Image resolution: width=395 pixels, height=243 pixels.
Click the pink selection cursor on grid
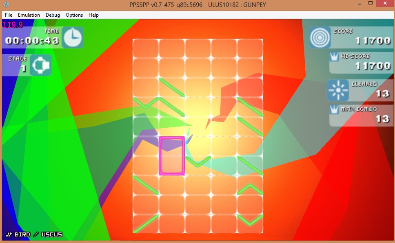(172, 156)
